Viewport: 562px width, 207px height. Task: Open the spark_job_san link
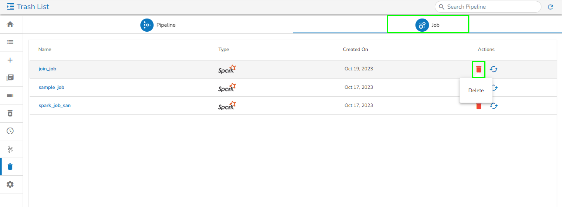(x=55, y=105)
